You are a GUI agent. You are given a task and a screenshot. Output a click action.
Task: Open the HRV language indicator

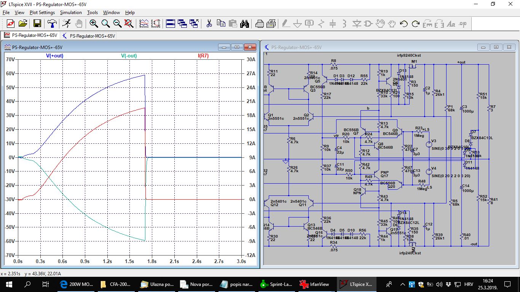(469, 284)
